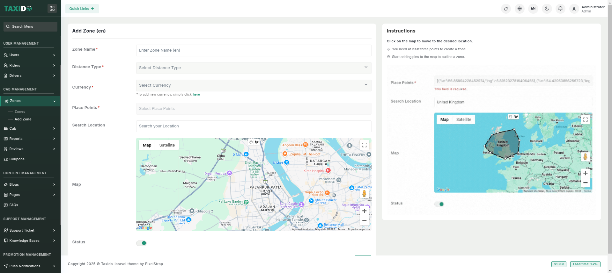The height and width of the screenshot is (273, 612).
Task: Zoom in on the main map
Action: (364, 211)
